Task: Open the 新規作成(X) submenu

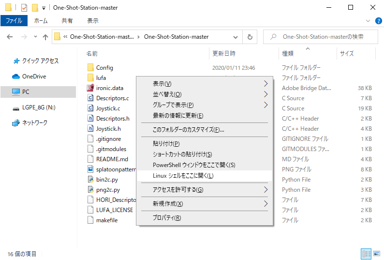Action: pyautogui.click(x=205, y=204)
